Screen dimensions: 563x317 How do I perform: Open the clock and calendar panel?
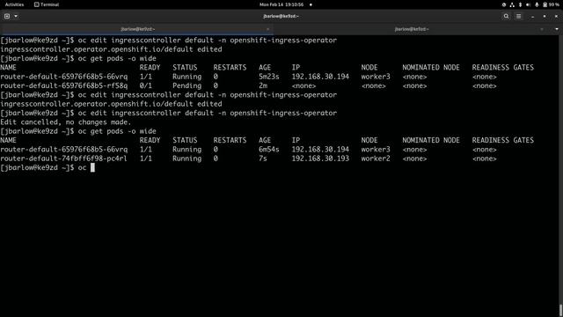(x=281, y=4)
